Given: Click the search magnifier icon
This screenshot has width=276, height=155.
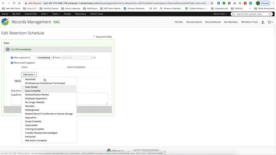Looking at the screenshot, I should pos(233,14).
